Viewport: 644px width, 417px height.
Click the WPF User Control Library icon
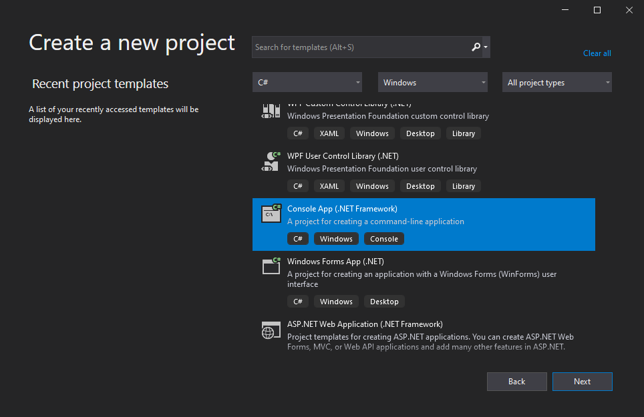pyautogui.click(x=271, y=161)
